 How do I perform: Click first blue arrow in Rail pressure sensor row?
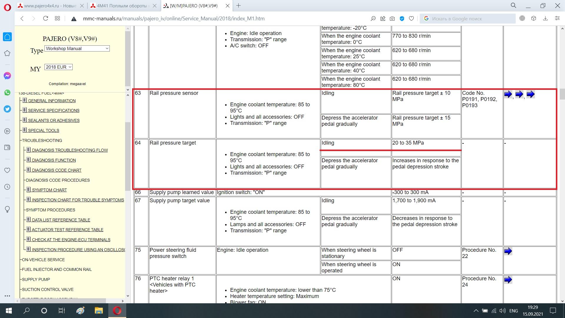tap(508, 94)
